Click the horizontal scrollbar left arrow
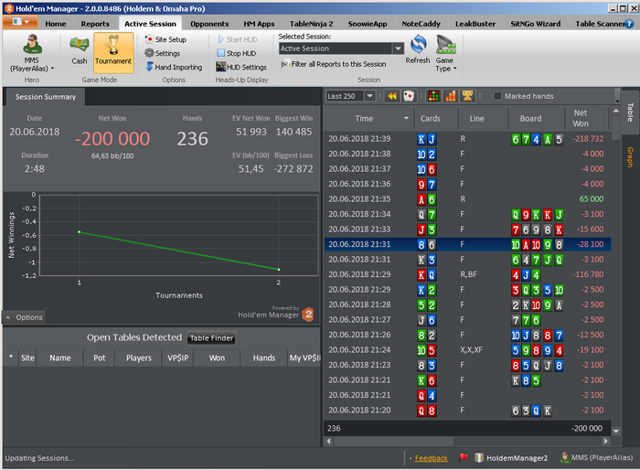The height and width of the screenshot is (470, 640). [329, 441]
